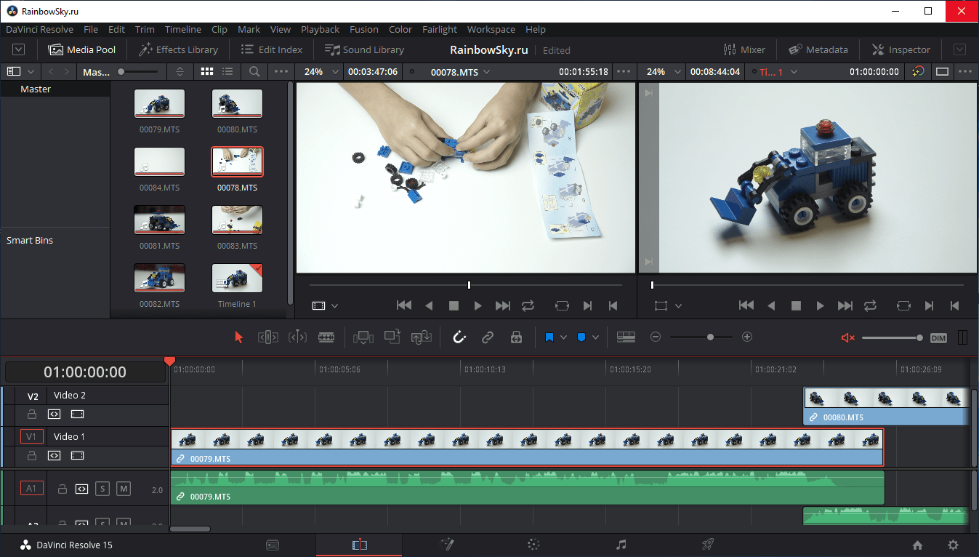Toggle timeline snapping magnet icon
The width and height of the screenshot is (979, 557).
tap(459, 337)
